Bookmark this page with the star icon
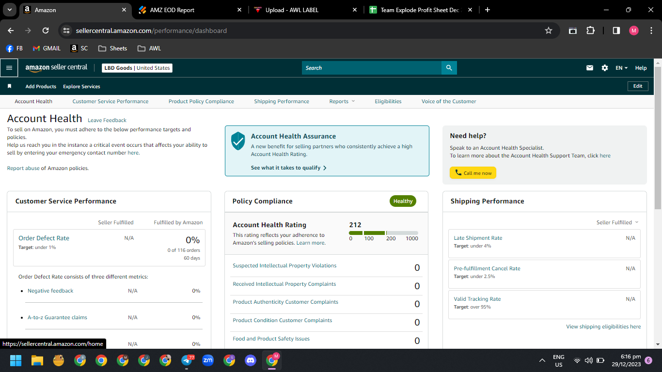This screenshot has width=662, height=372. tap(549, 31)
